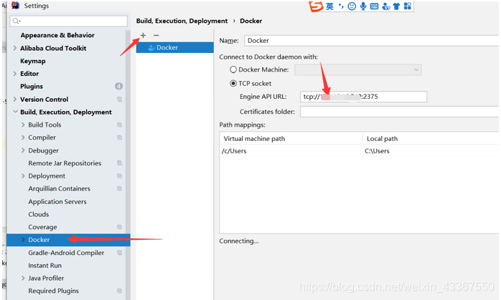Select the TCP socket radio button

pyautogui.click(x=233, y=84)
